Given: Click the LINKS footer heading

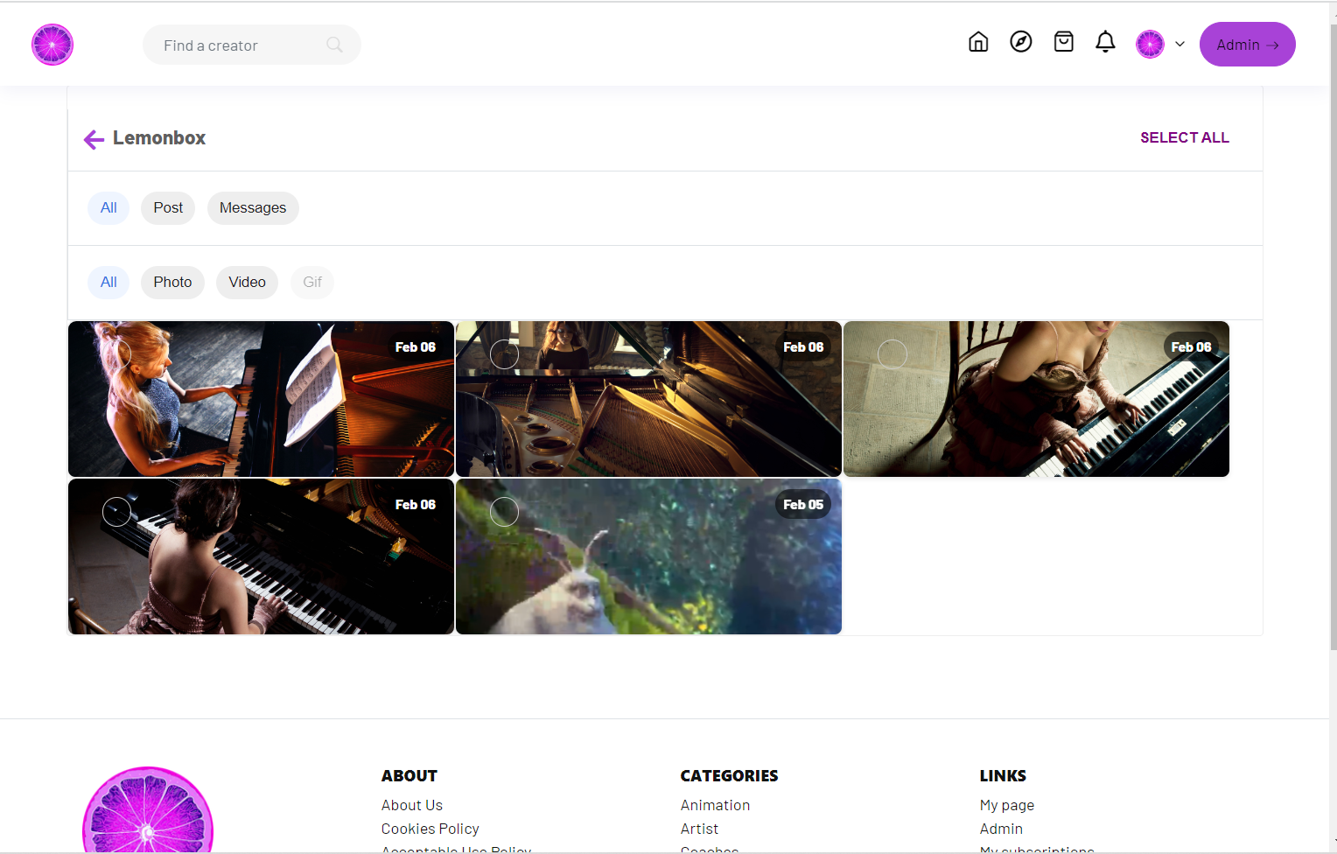Looking at the screenshot, I should tap(1003, 776).
